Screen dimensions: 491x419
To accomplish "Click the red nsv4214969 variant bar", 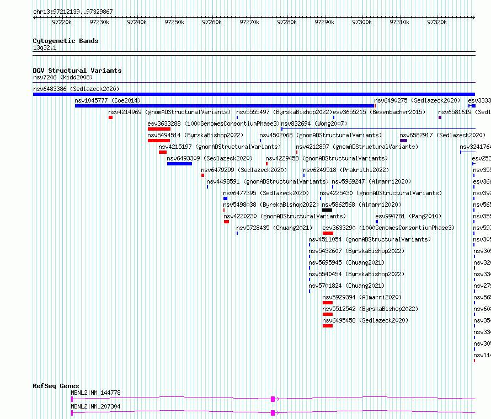I will pos(110,117).
